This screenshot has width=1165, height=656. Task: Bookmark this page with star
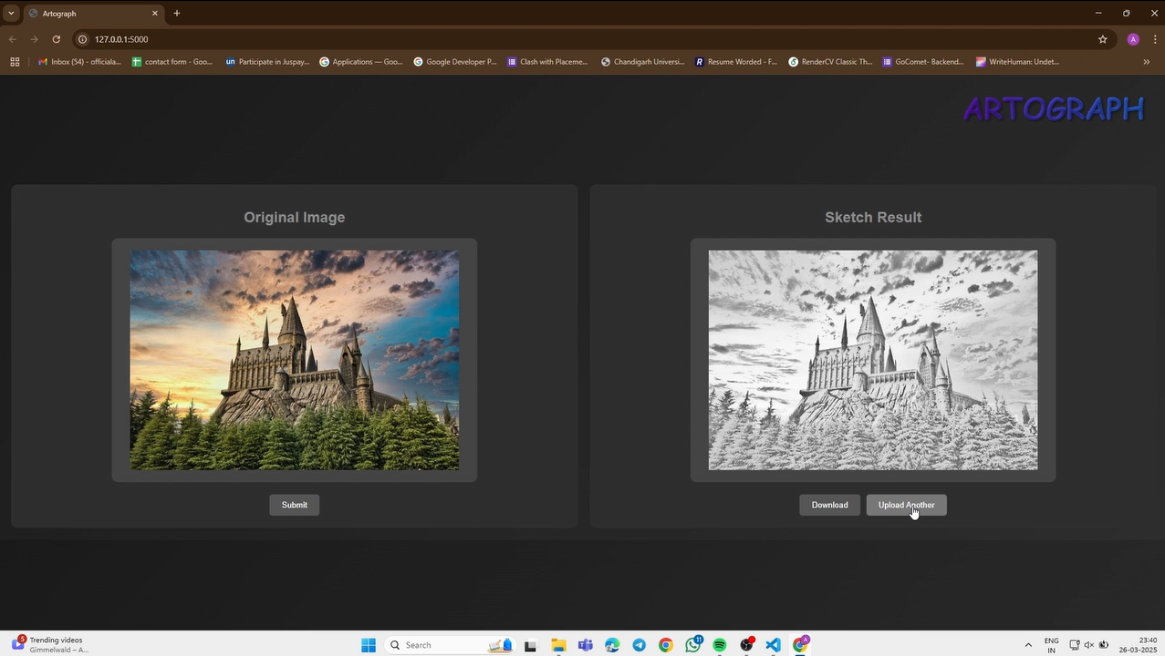(1102, 39)
